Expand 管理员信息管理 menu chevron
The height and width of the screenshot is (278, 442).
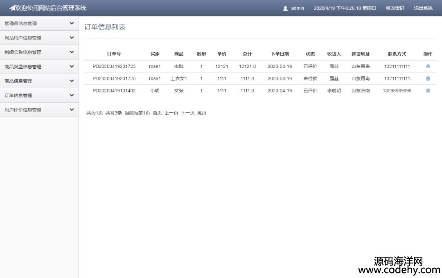(72, 23)
